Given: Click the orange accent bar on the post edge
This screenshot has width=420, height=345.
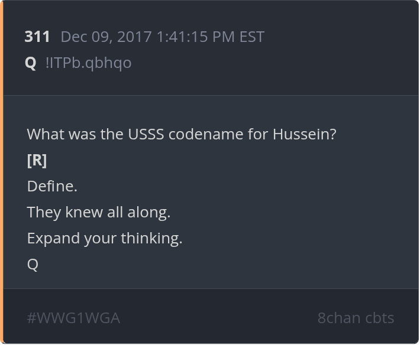Looking at the screenshot, I should point(2,172).
